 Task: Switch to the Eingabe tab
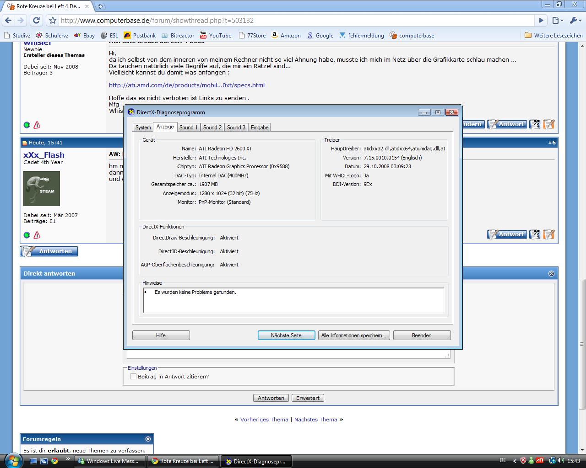260,128
